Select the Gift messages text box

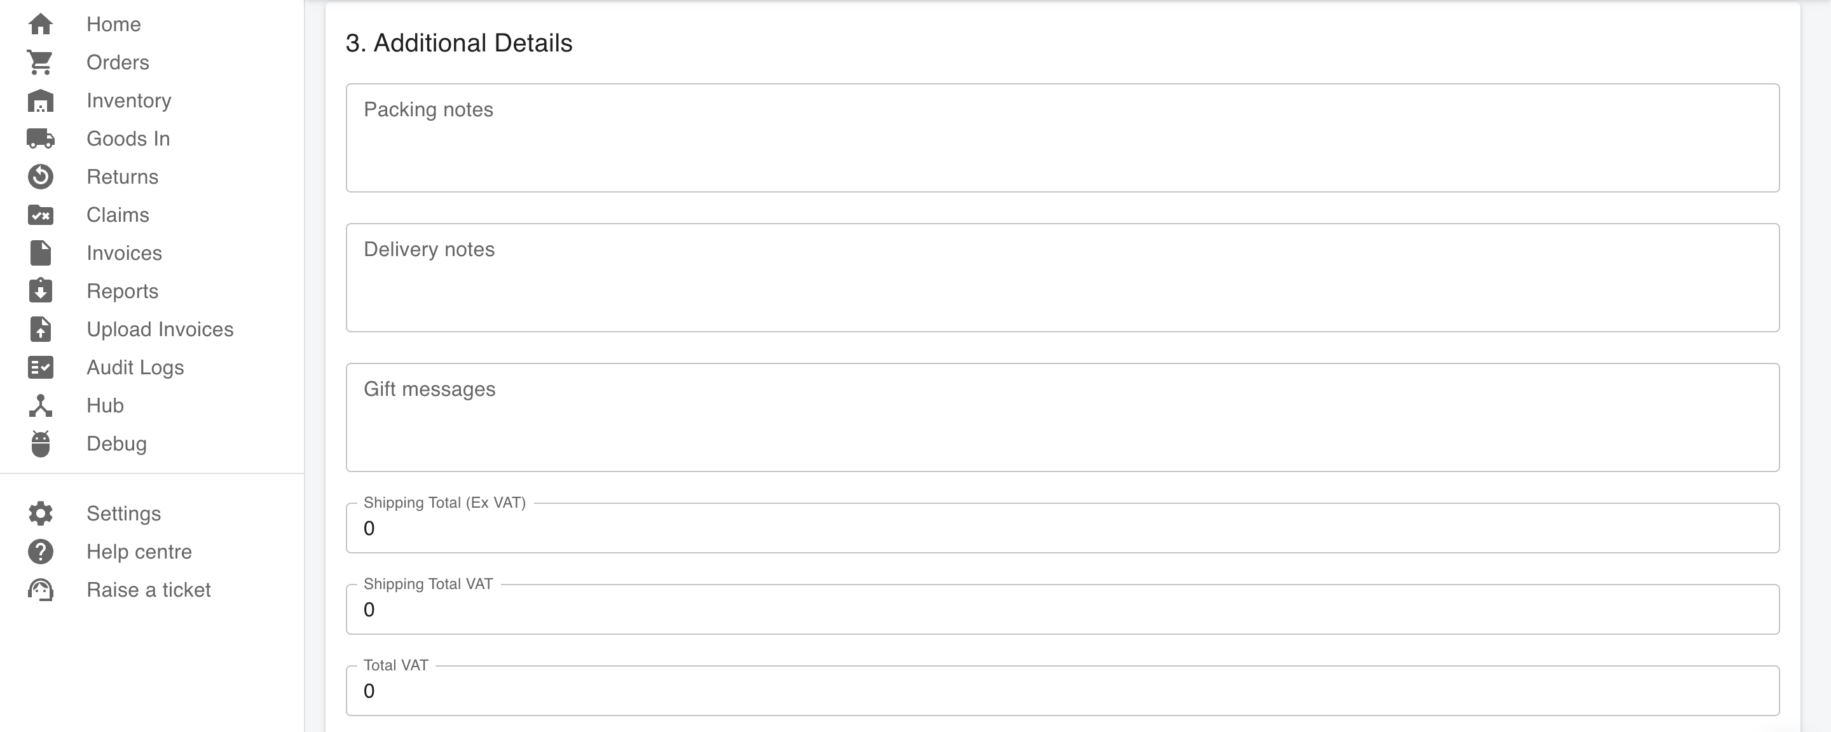(1062, 418)
